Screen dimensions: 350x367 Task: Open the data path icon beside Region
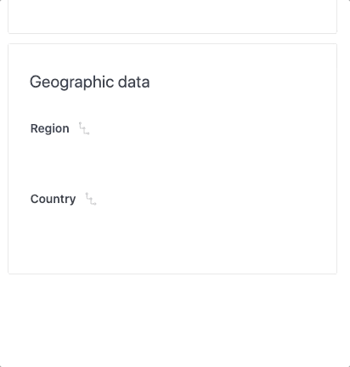84,128
